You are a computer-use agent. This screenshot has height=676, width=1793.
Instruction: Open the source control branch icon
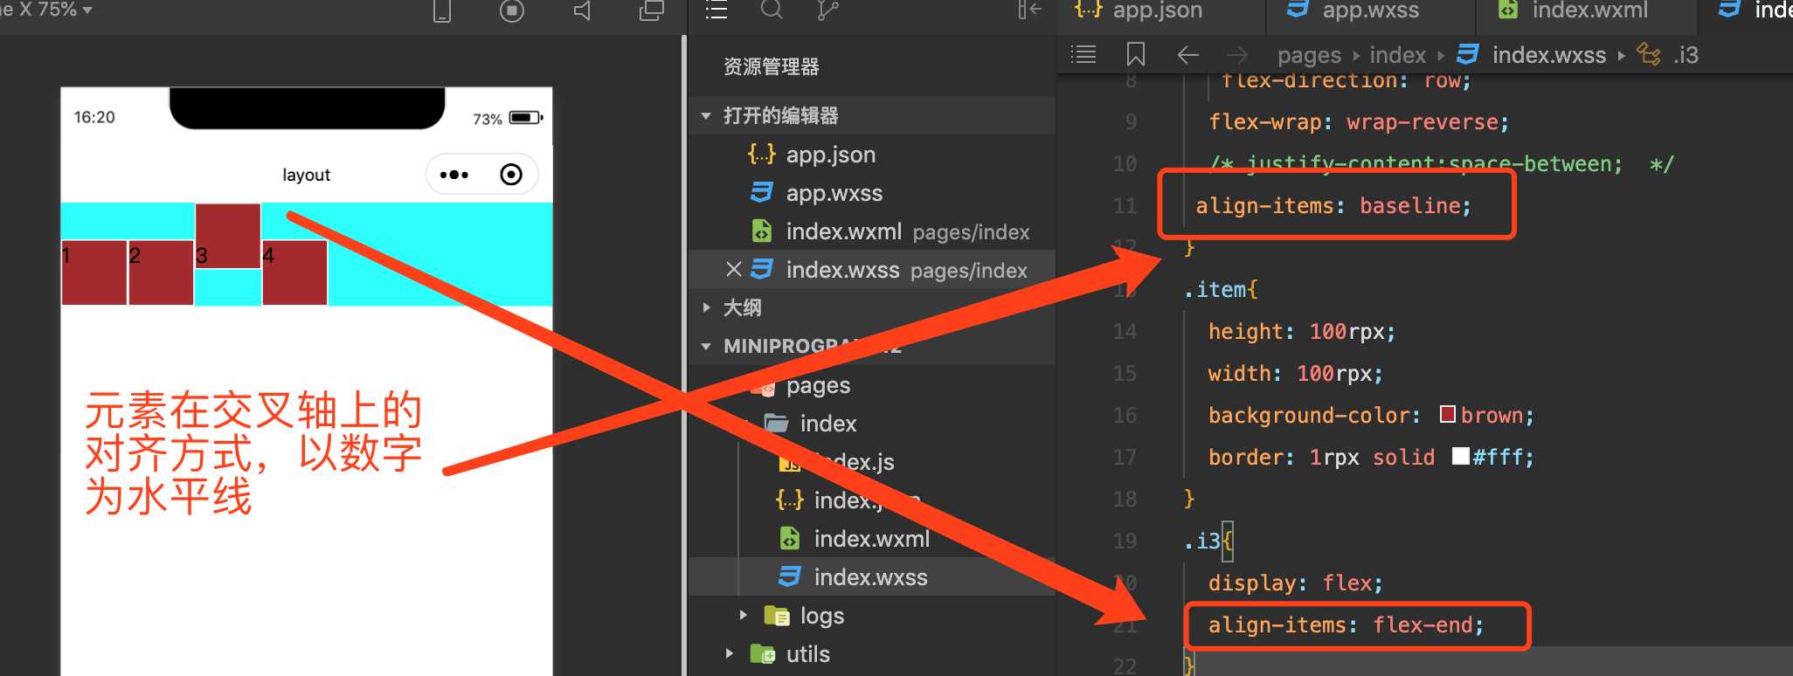[x=827, y=10]
